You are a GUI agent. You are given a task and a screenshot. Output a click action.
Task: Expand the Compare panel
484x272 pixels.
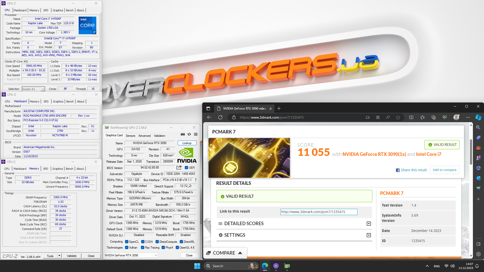(x=224, y=253)
